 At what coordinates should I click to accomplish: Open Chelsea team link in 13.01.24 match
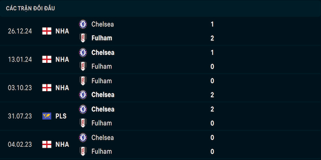point(103,53)
